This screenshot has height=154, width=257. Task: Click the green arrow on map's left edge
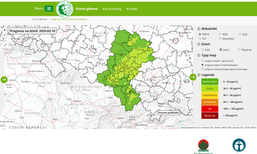[x=4, y=79]
